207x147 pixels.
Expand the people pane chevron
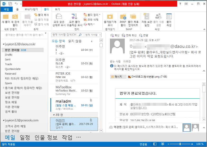204,127
